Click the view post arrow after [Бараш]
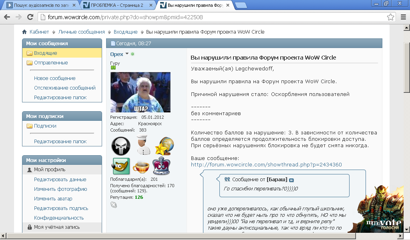Screen dimensions: 410x240 click(x=291, y=180)
